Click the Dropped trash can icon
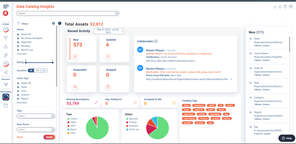296x144 pixels. (108, 87)
